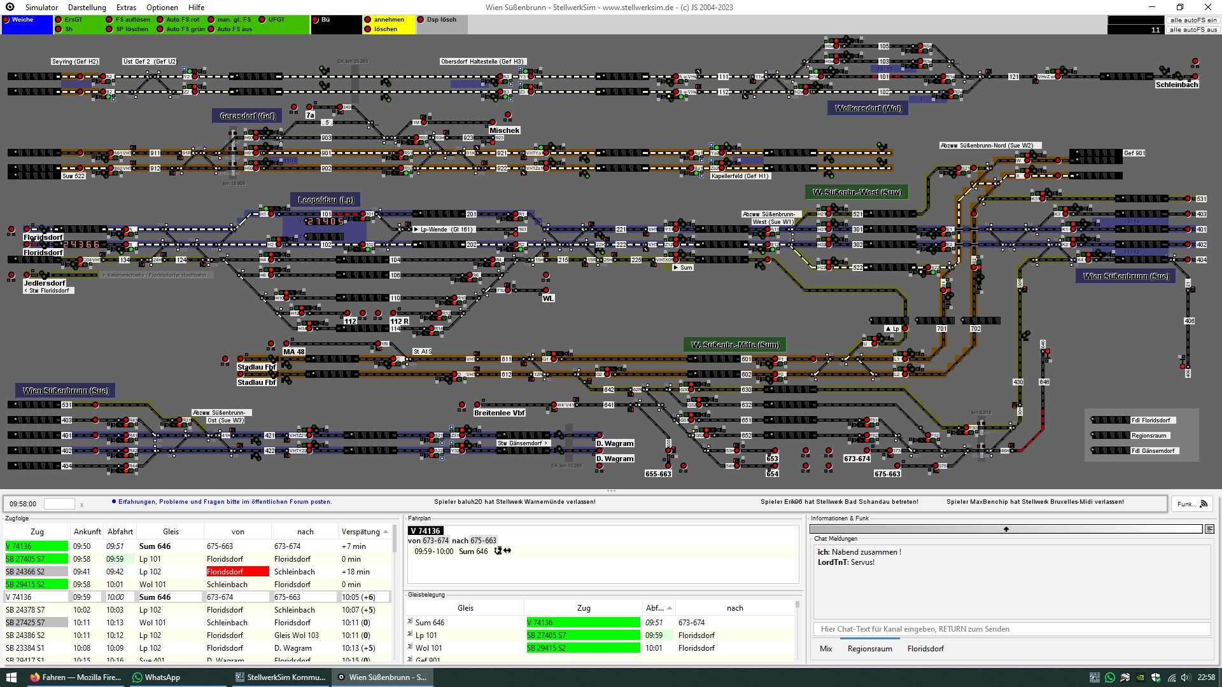
Task: Toggle the Auto FS grün option
Action: (x=160, y=29)
